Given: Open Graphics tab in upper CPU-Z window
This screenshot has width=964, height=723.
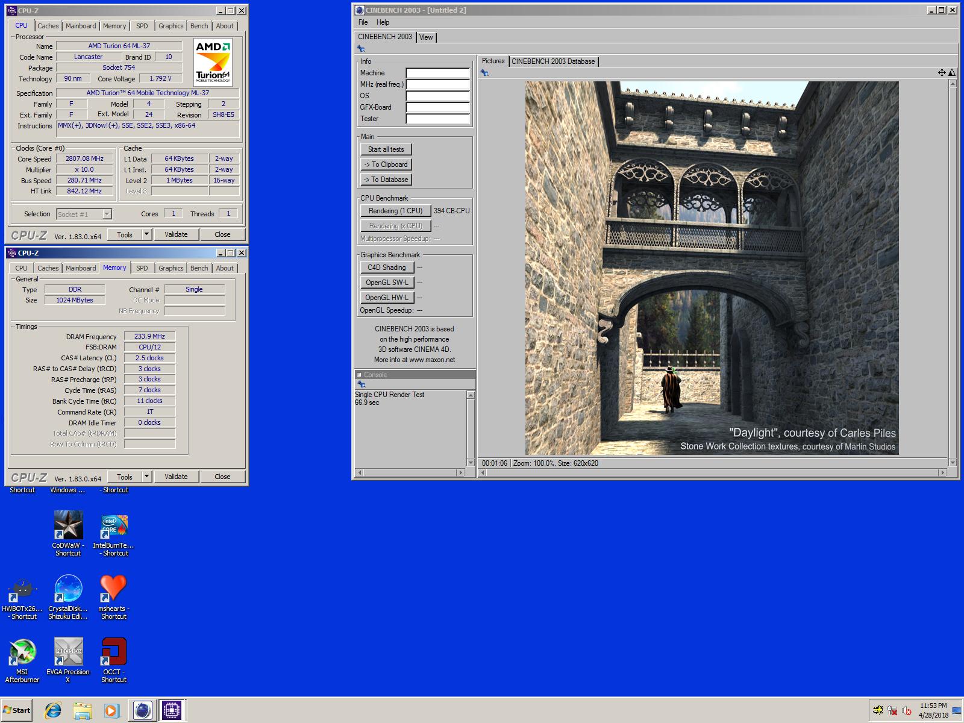Looking at the screenshot, I should coord(171,26).
